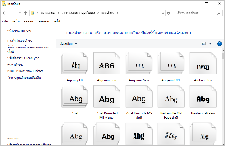The image size is (225, 146).
Task: Expand the แผงควบคุม breadcrumb chevron
Action: pyautogui.click(x=58, y=13)
